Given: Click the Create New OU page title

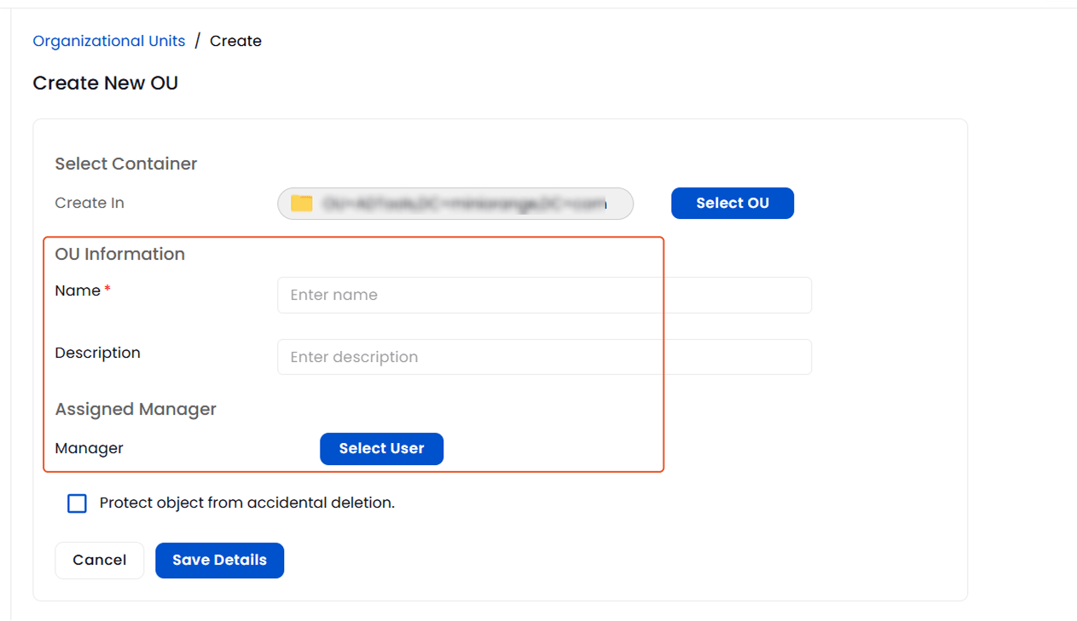Looking at the screenshot, I should [x=105, y=83].
